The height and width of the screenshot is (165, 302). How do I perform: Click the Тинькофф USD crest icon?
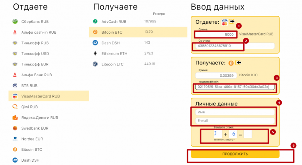coord(15,53)
